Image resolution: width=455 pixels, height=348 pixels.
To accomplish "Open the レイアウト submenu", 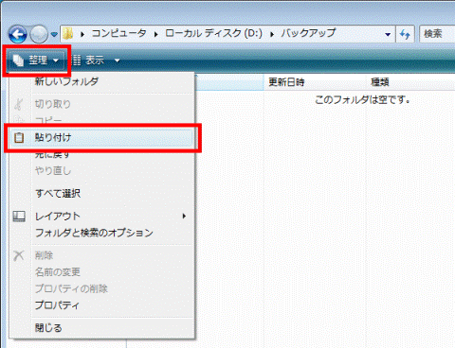I will click(x=101, y=217).
